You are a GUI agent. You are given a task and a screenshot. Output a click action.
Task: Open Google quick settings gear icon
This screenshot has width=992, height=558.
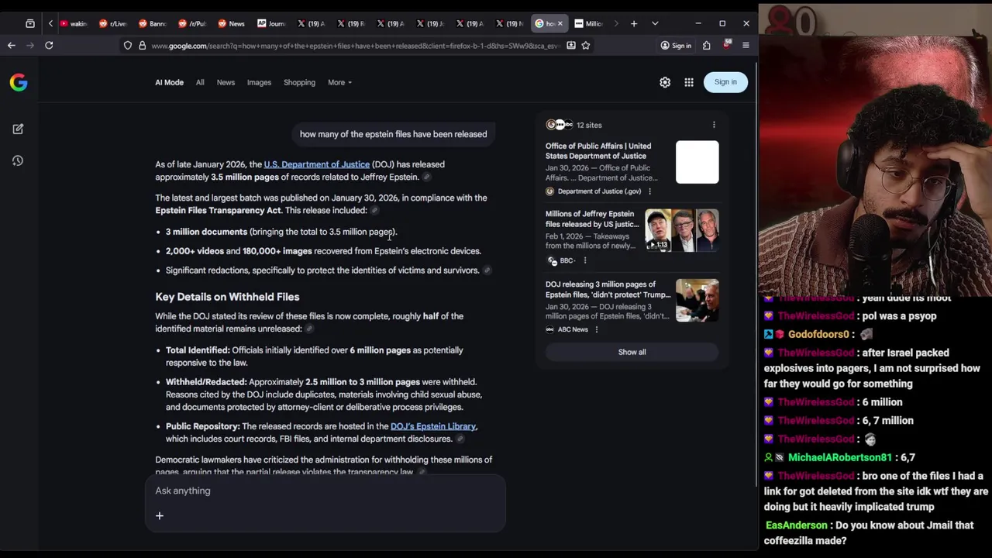coord(665,82)
